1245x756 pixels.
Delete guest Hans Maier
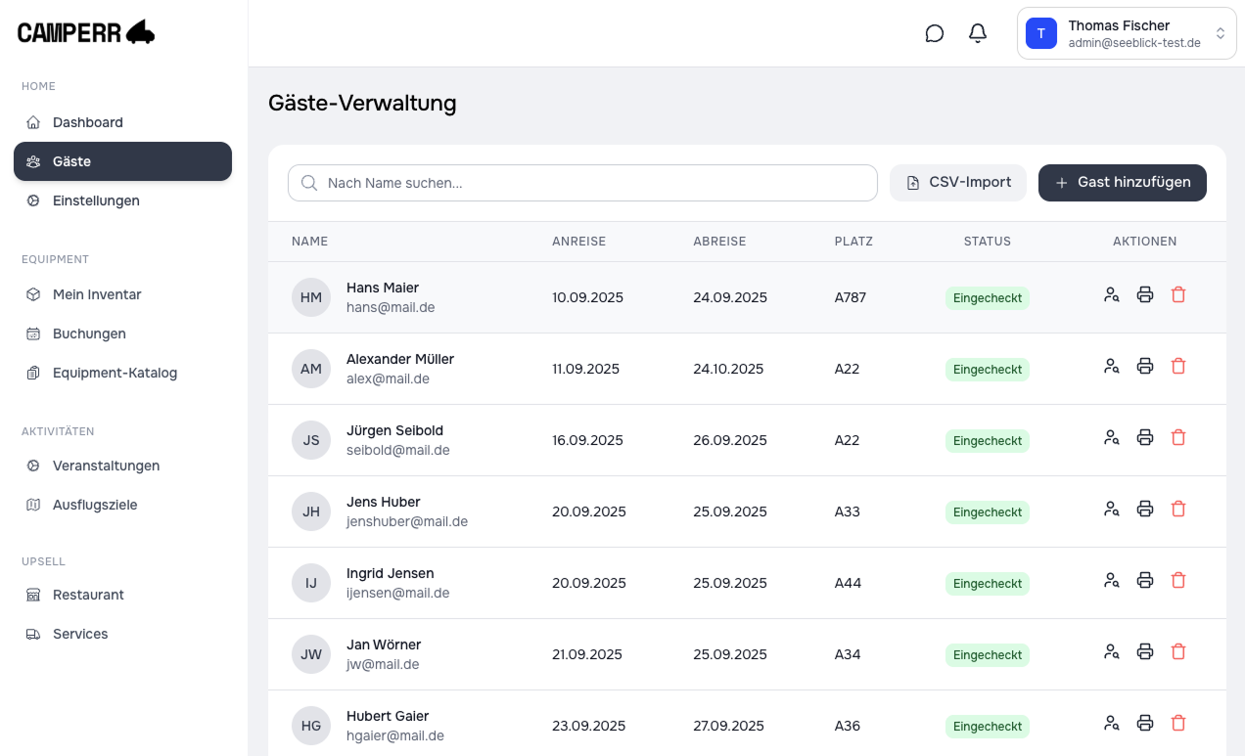(x=1178, y=295)
